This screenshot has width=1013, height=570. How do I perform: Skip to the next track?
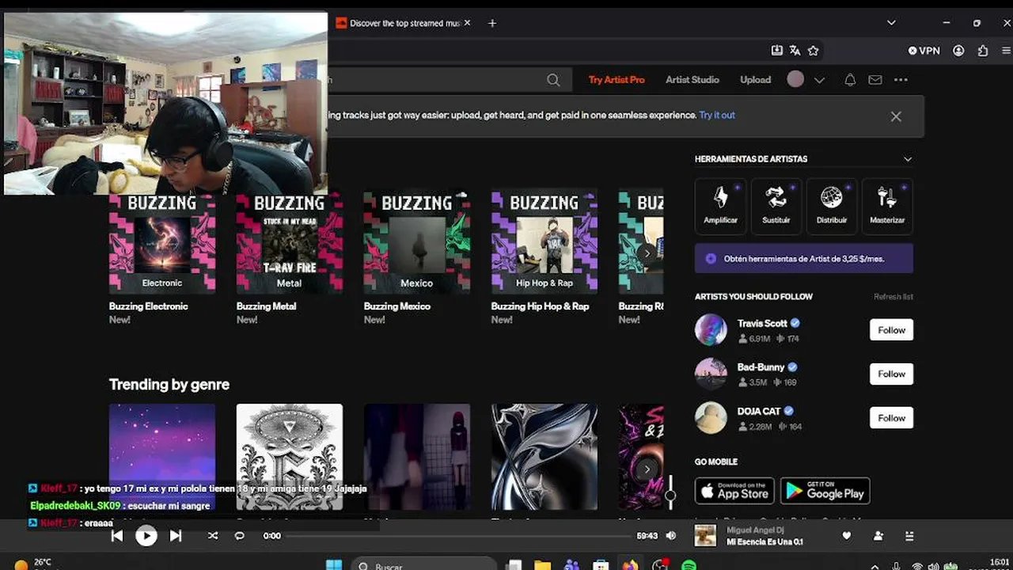click(176, 536)
